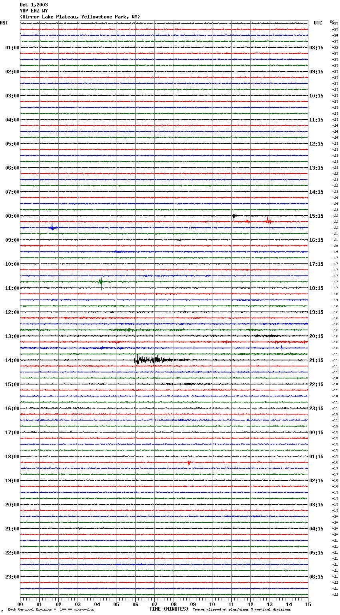Image resolution: width=340 pixels, height=615 pixels.
Task: Select the 20:00 MST time label
Action: pos(12,505)
